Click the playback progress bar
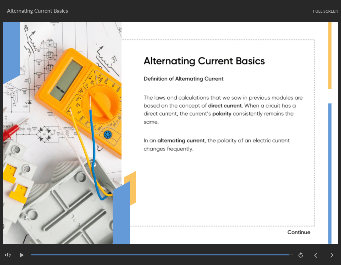Screen dimensions: 341x265 pos(161,255)
